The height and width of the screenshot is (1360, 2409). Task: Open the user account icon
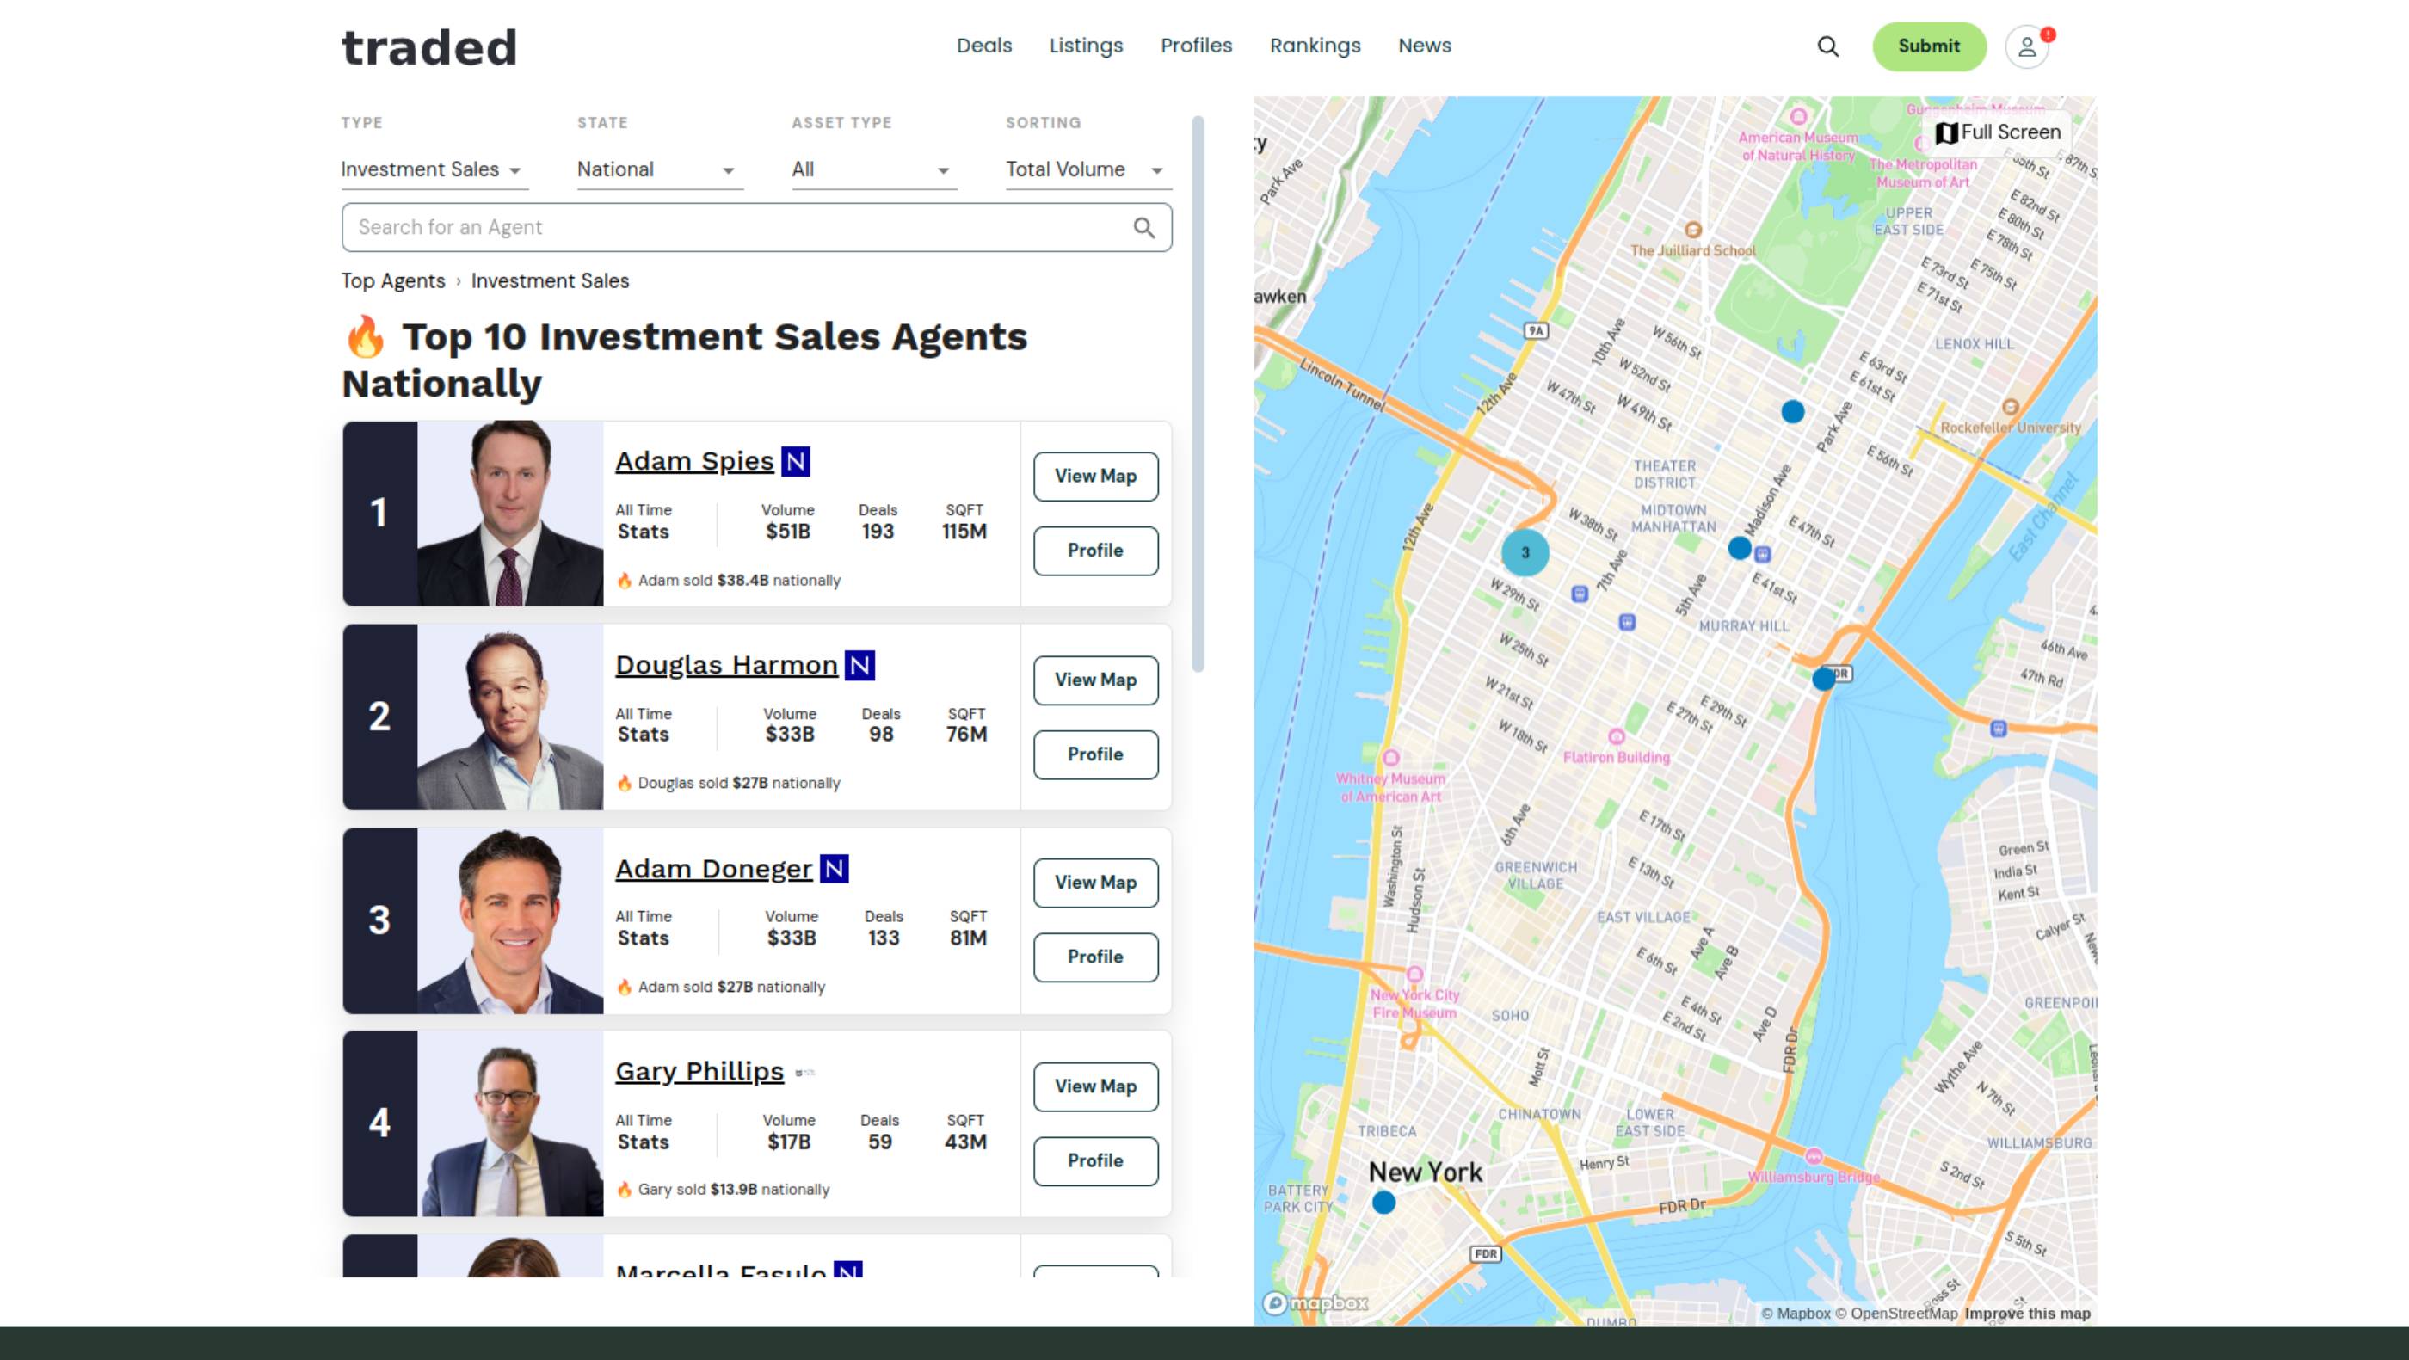tap(2026, 46)
